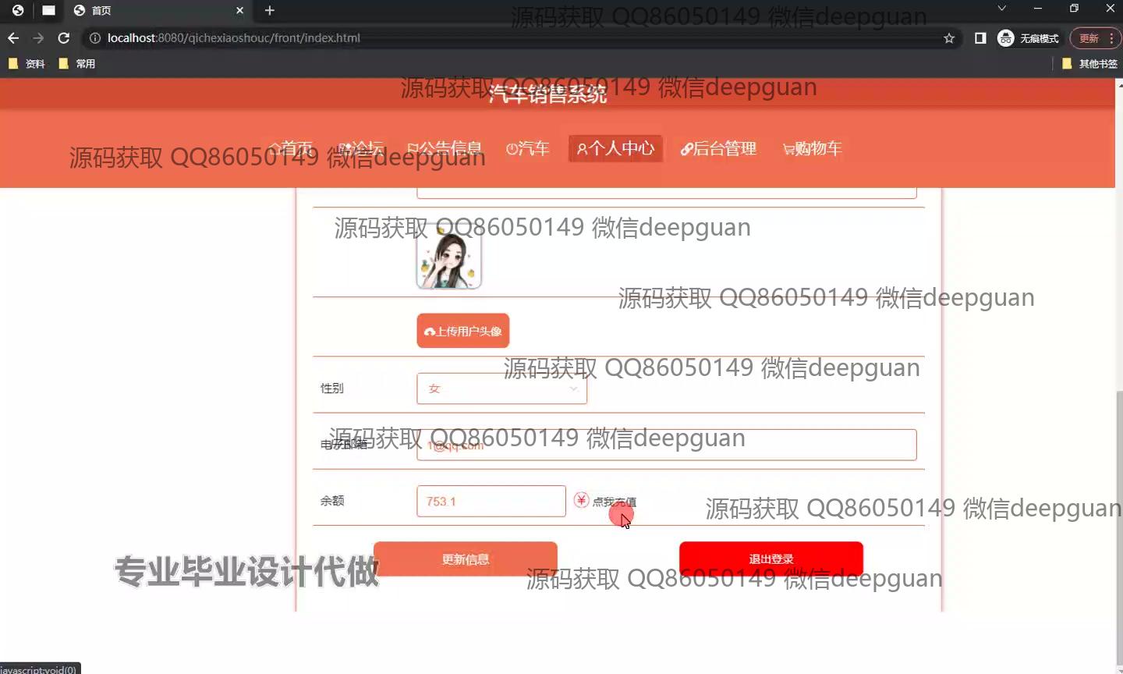Go back with the browser back arrow
Image resolution: width=1123 pixels, height=674 pixels.
pos(13,37)
